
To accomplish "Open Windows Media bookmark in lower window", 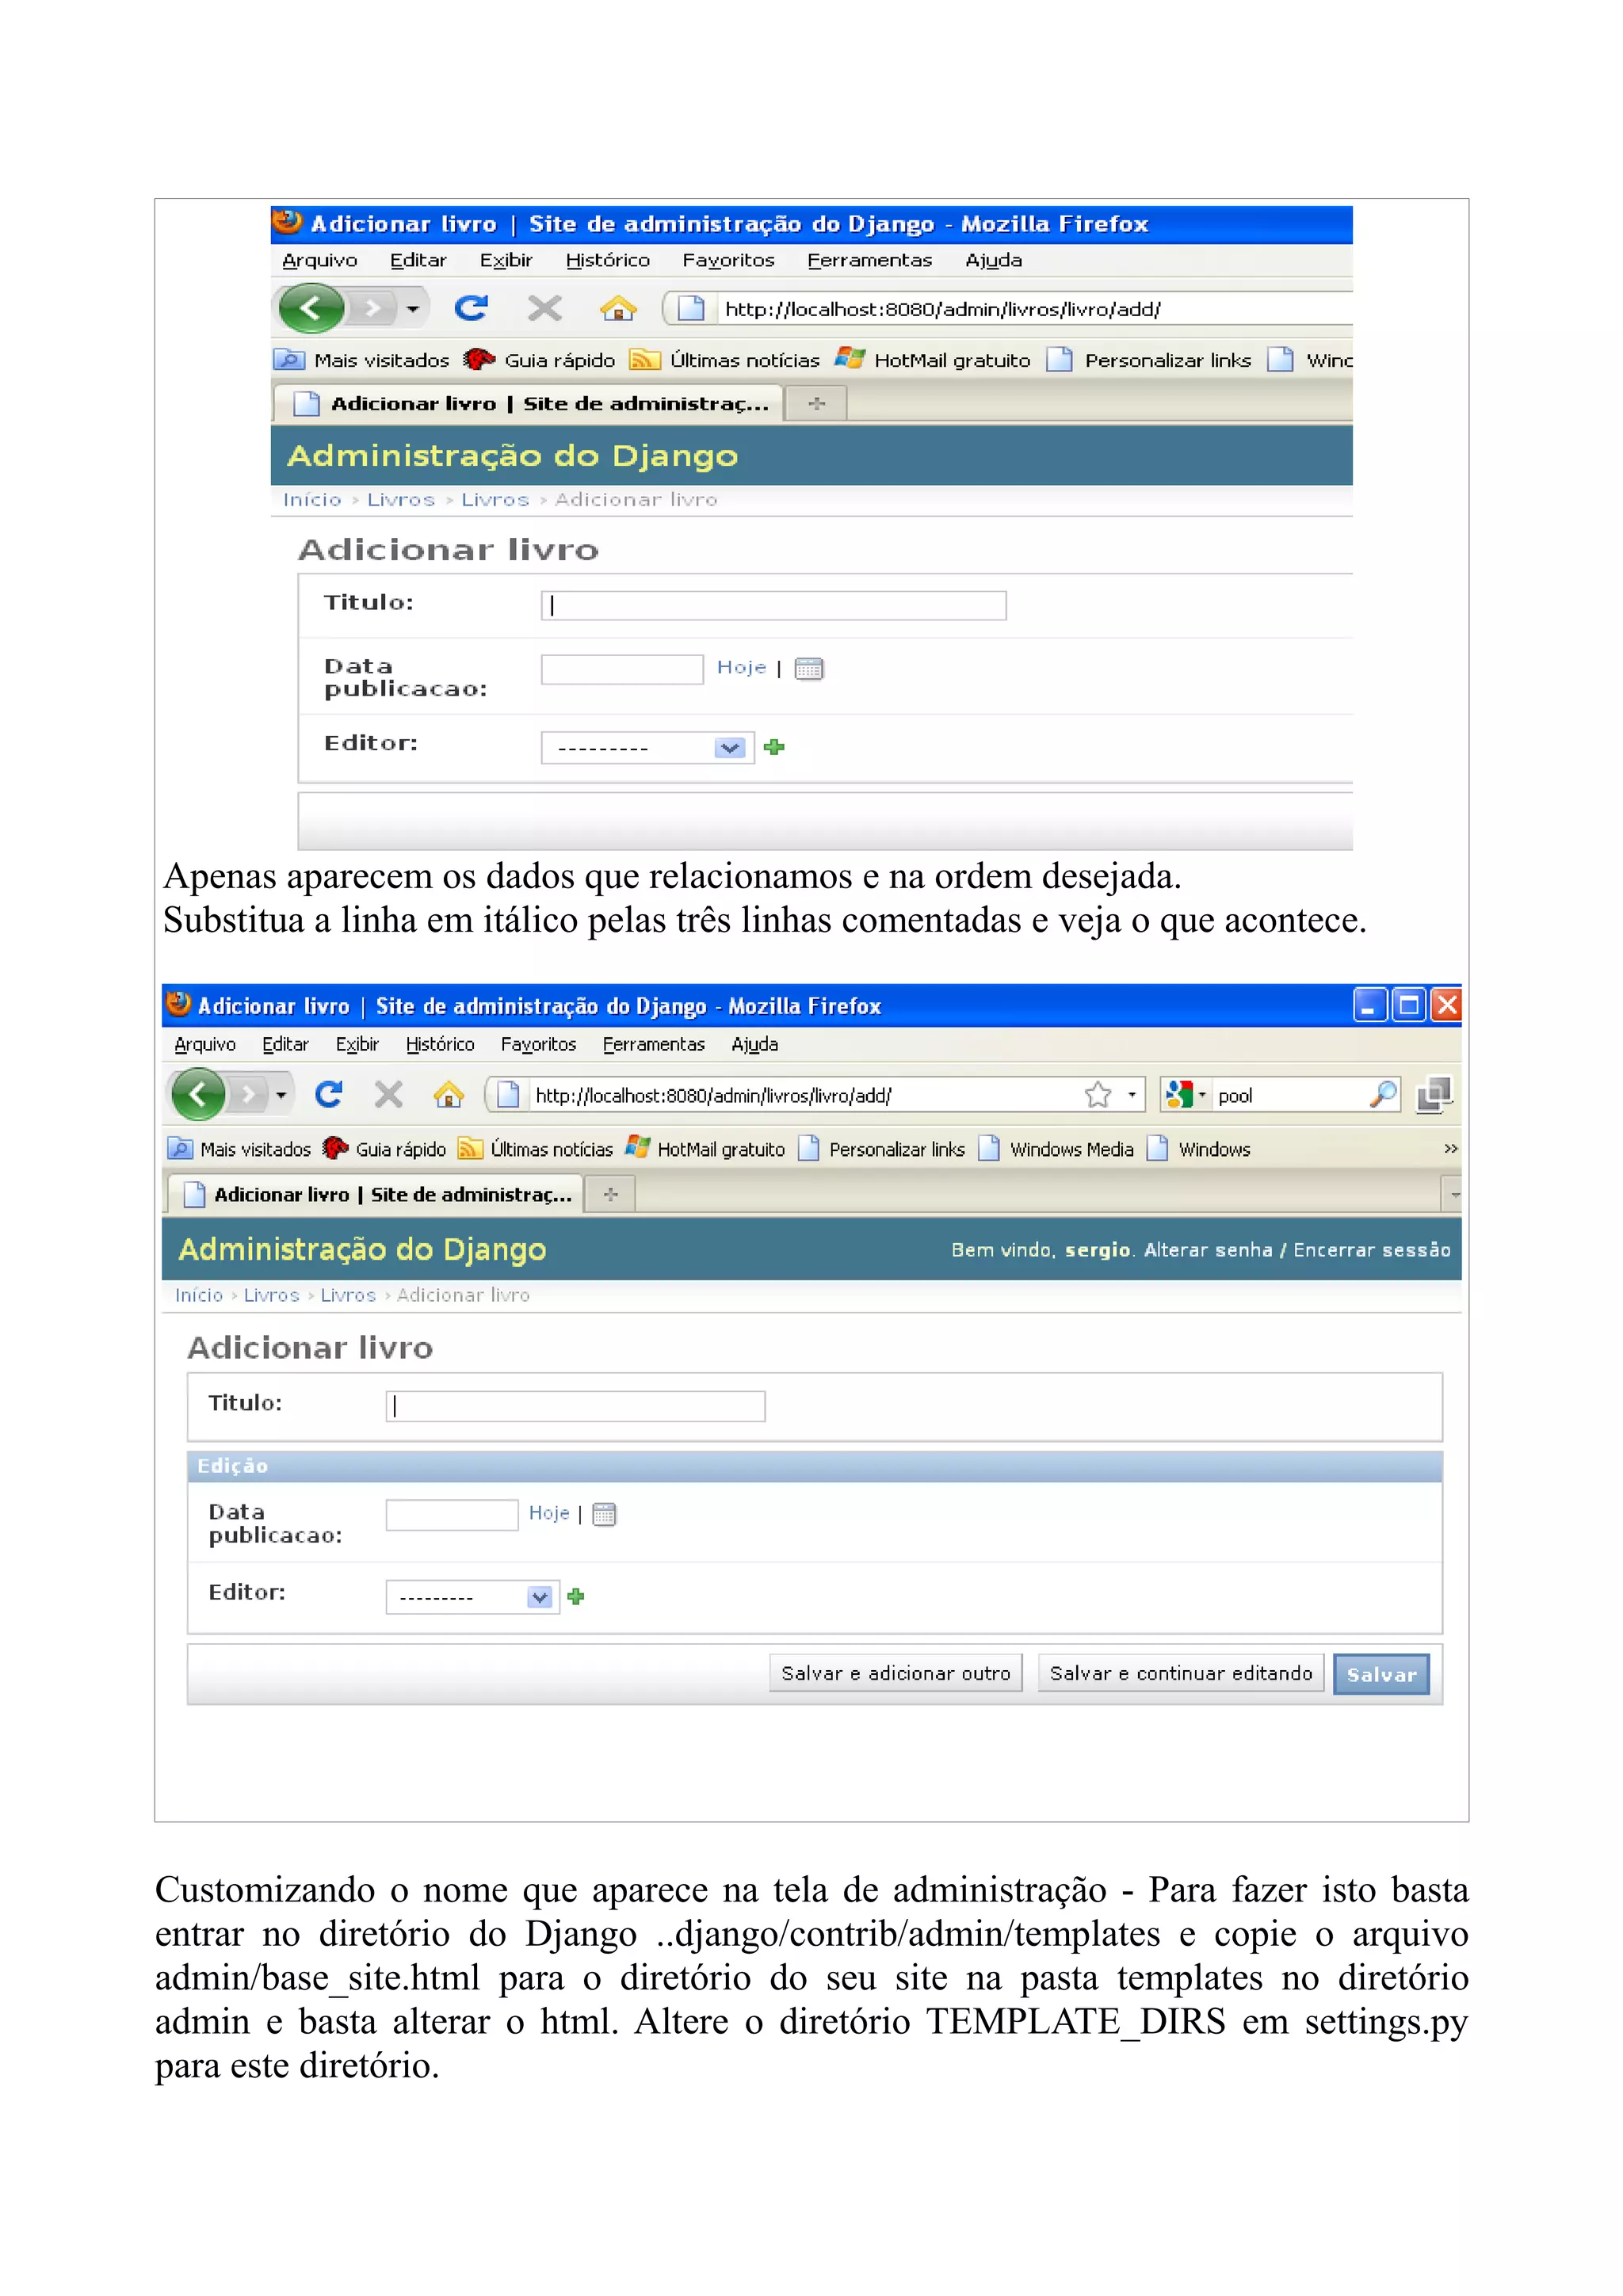I will point(1056,1149).
